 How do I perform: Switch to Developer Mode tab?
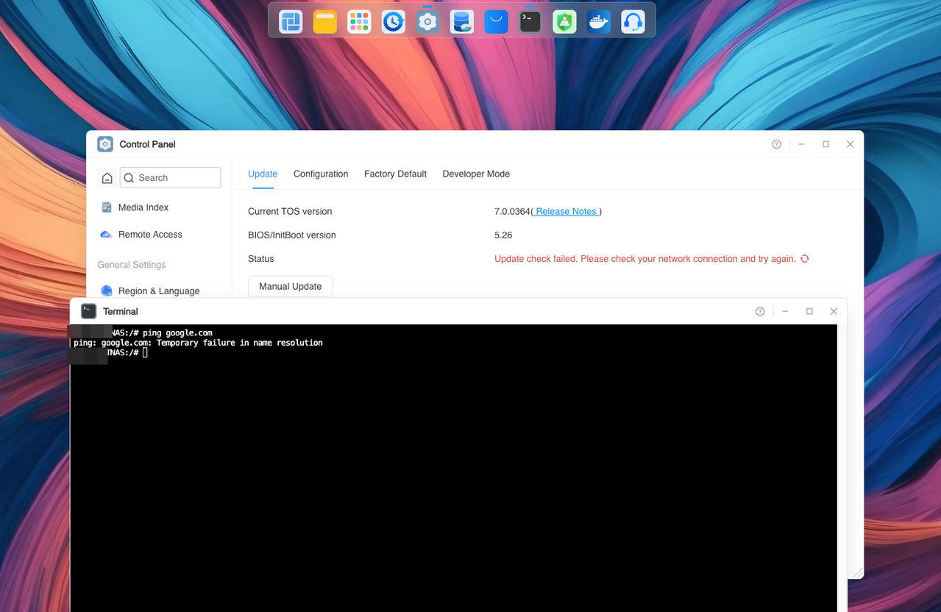(476, 174)
